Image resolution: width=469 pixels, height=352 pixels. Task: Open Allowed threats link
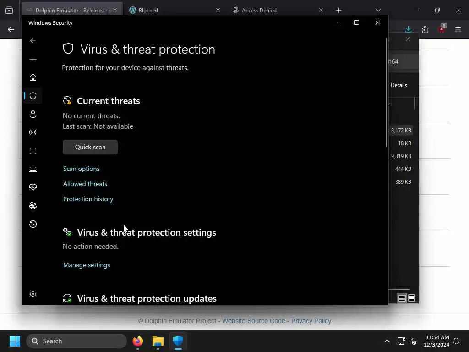tap(85, 184)
